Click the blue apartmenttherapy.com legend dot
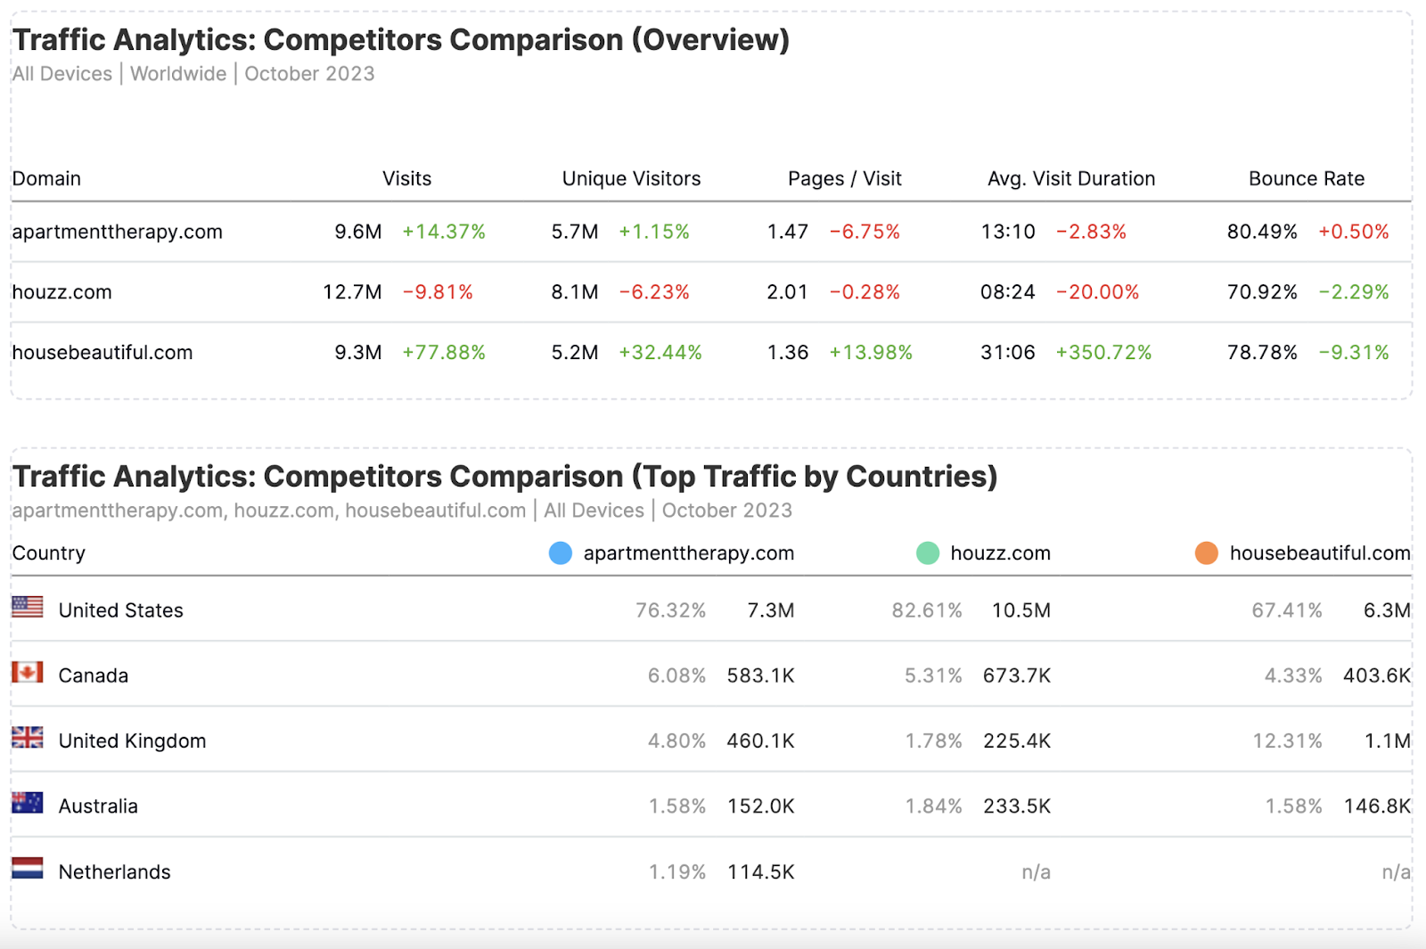This screenshot has width=1426, height=949. coord(561,553)
